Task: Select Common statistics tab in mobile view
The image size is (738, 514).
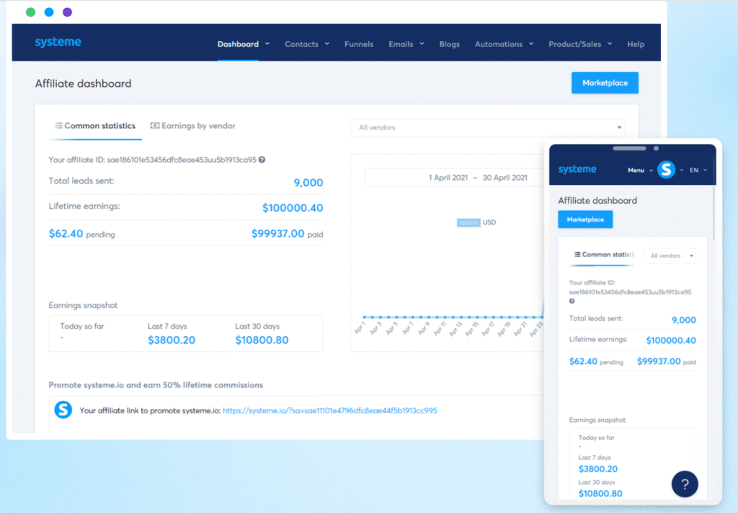Action: pyautogui.click(x=603, y=255)
